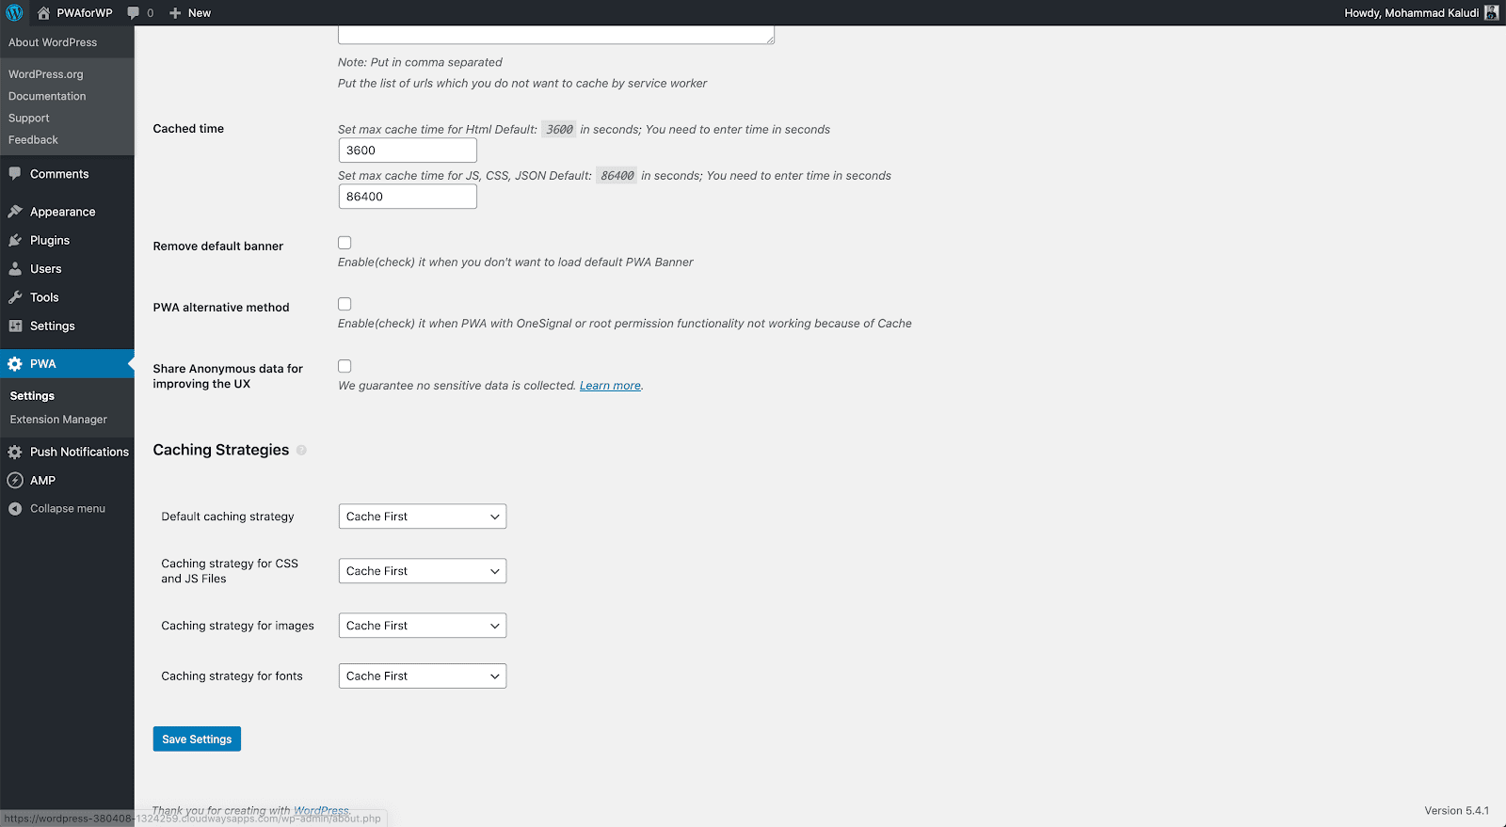1506x827 pixels.
Task: Open the Appearance menu
Action: [x=63, y=212]
